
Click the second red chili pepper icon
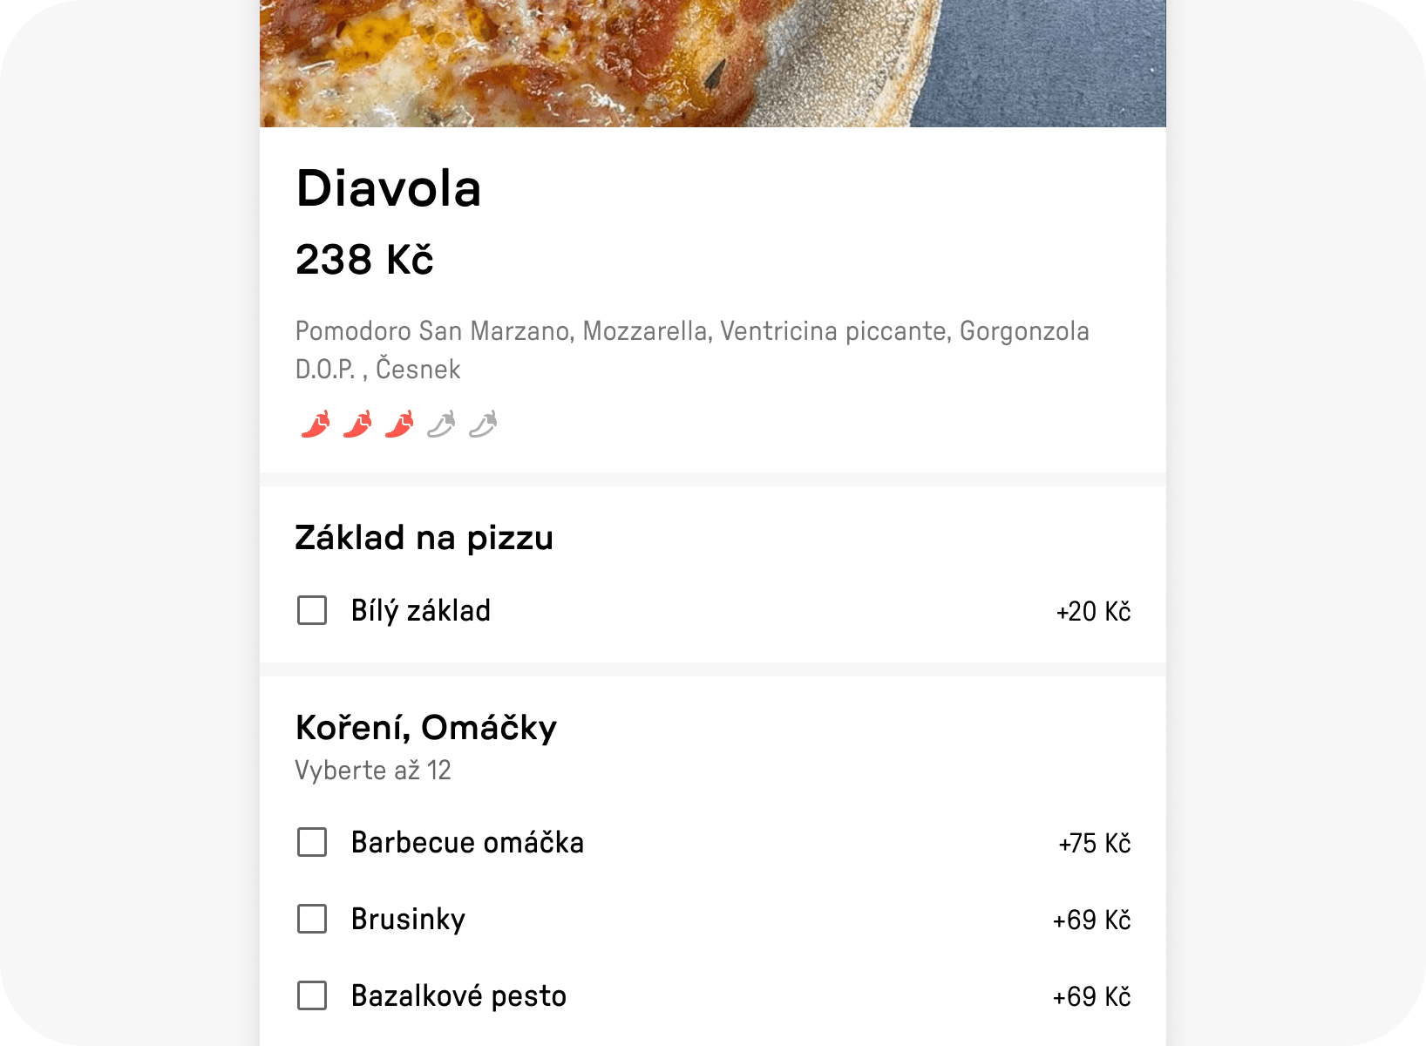pyautogui.click(x=356, y=425)
